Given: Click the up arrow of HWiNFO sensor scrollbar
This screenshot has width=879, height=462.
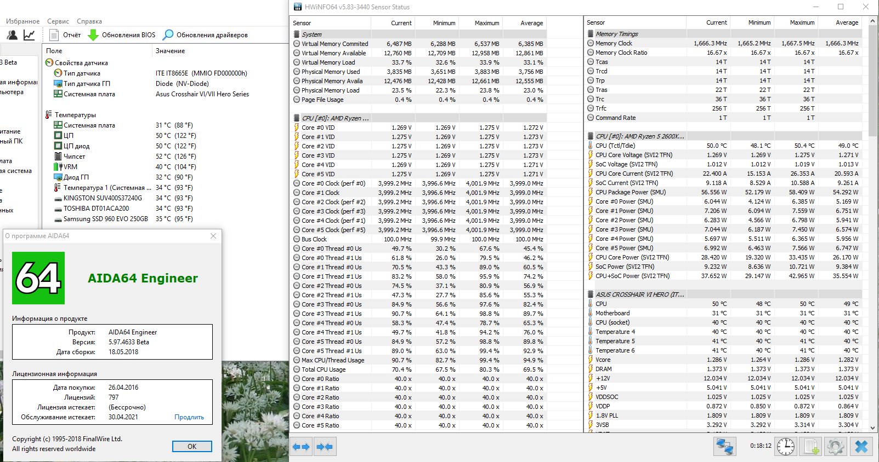Looking at the screenshot, I should [x=872, y=21].
